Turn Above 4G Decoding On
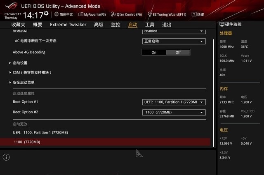 (x=154, y=52)
